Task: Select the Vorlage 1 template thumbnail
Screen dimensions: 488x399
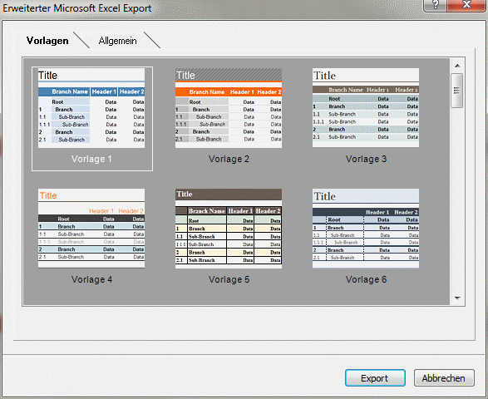Action: (x=91, y=108)
